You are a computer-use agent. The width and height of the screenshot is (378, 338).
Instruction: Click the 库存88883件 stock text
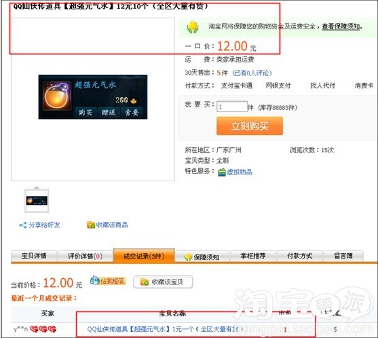(x=278, y=107)
